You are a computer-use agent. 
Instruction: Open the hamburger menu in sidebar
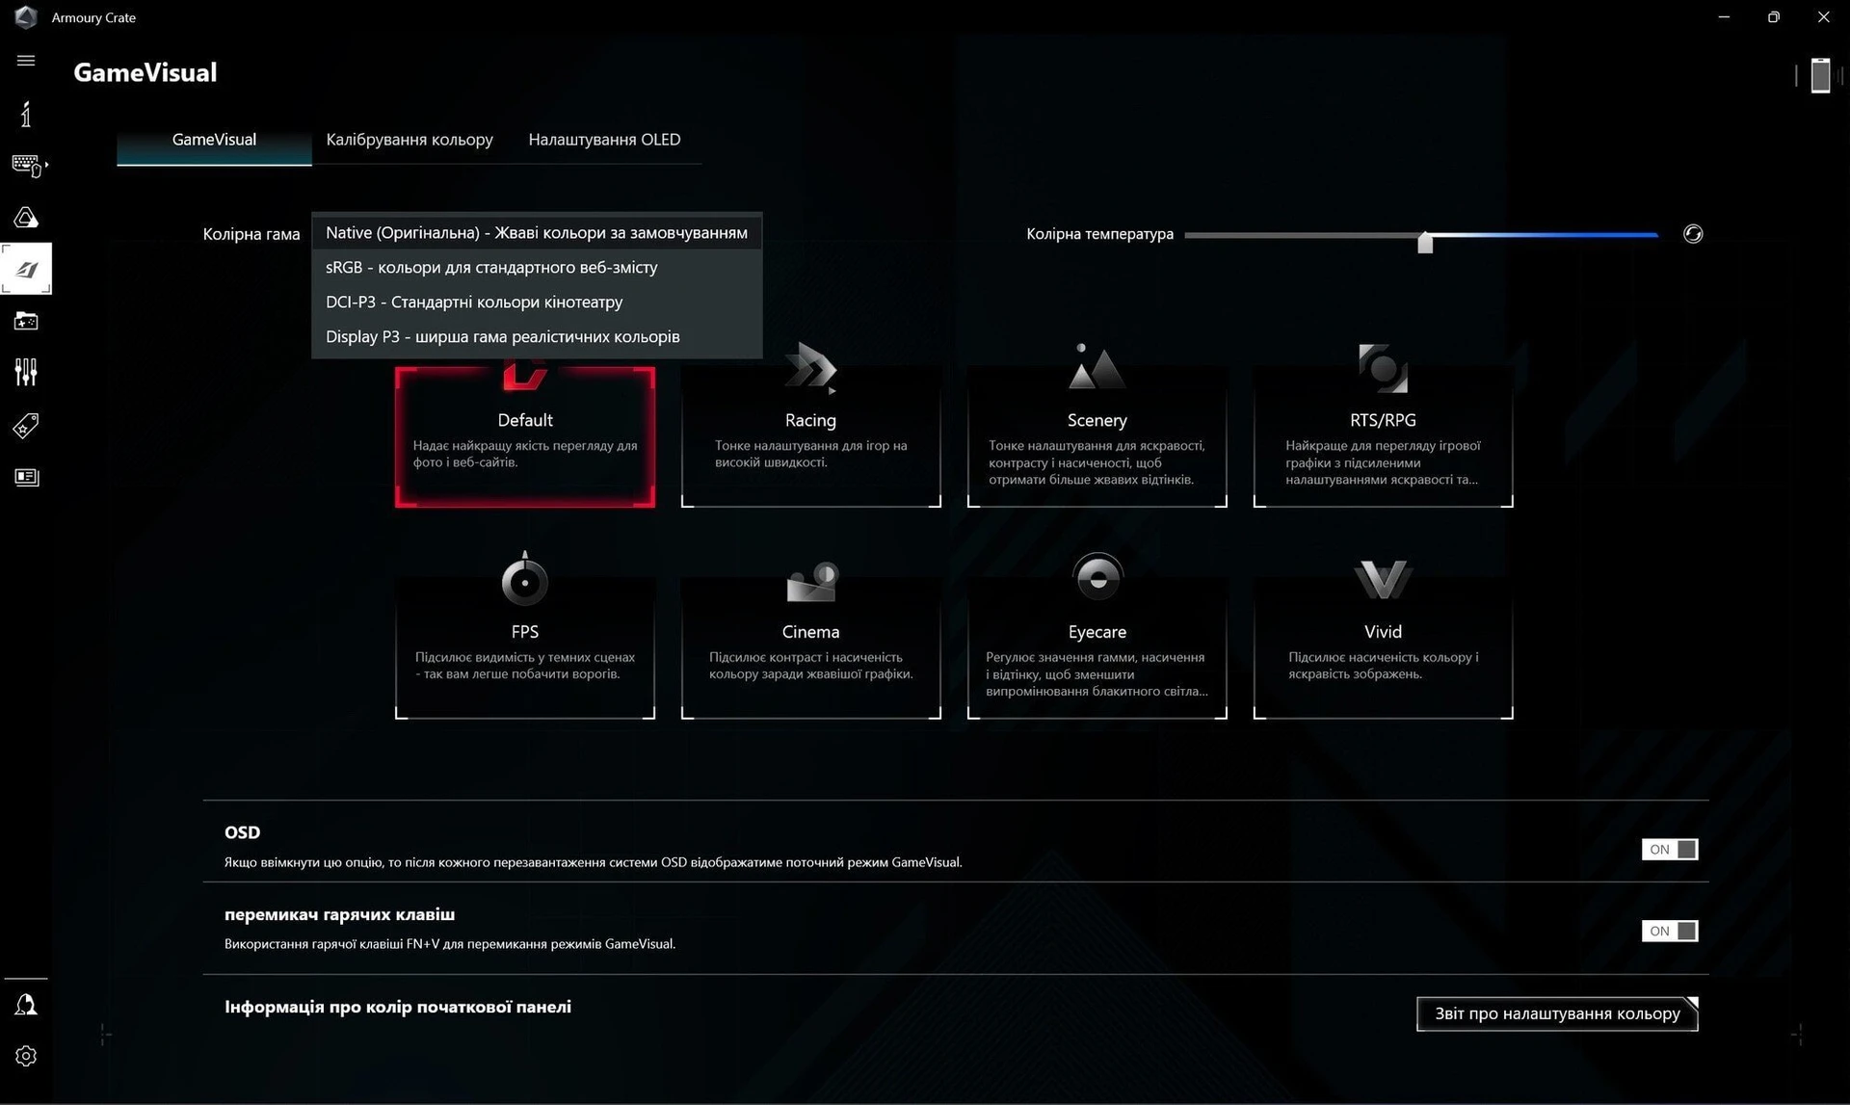pos(26,61)
